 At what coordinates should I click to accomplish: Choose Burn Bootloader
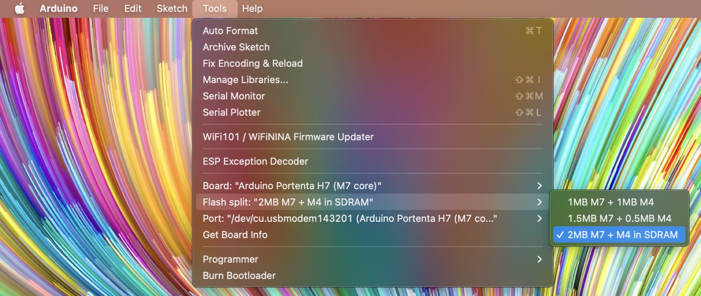pyautogui.click(x=372, y=275)
